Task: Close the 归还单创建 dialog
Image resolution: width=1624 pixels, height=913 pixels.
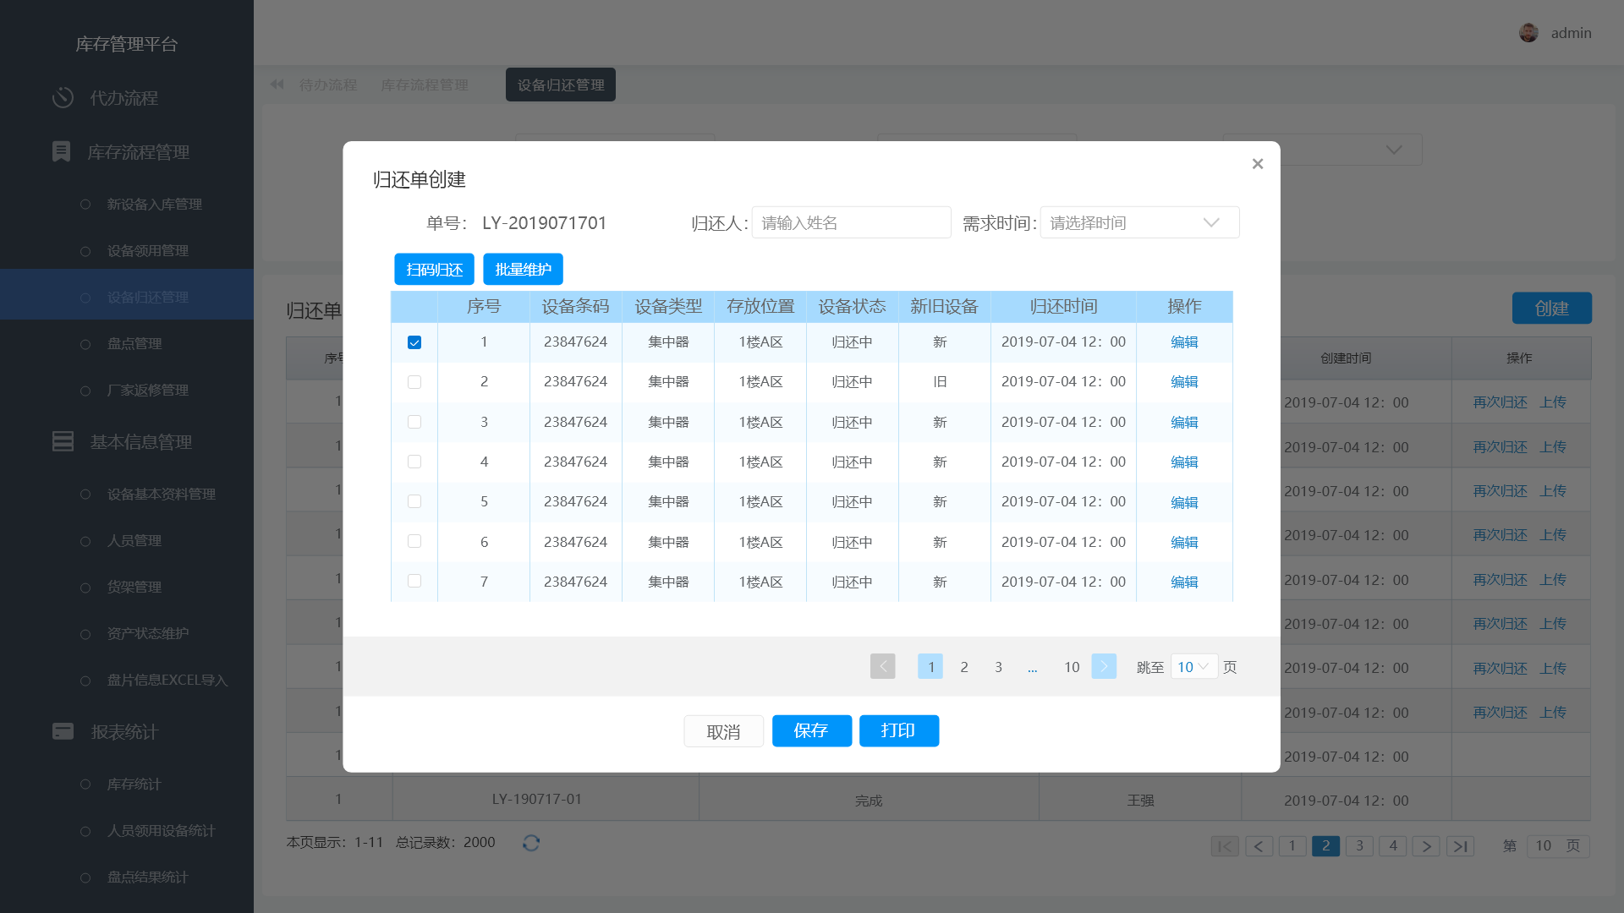Action: point(1257,164)
